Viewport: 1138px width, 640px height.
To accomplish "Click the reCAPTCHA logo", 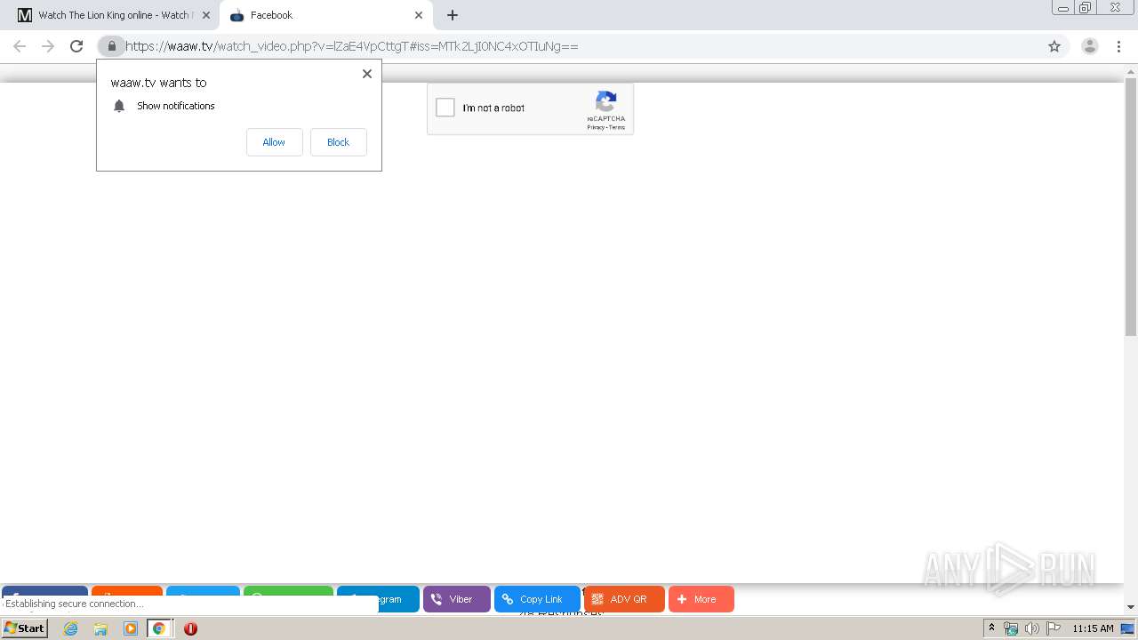I will tap(606, 100).
